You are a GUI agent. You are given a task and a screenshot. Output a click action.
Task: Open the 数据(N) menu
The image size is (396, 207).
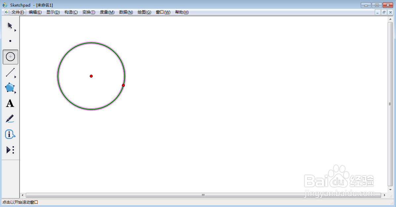click(x=126, y=12)
